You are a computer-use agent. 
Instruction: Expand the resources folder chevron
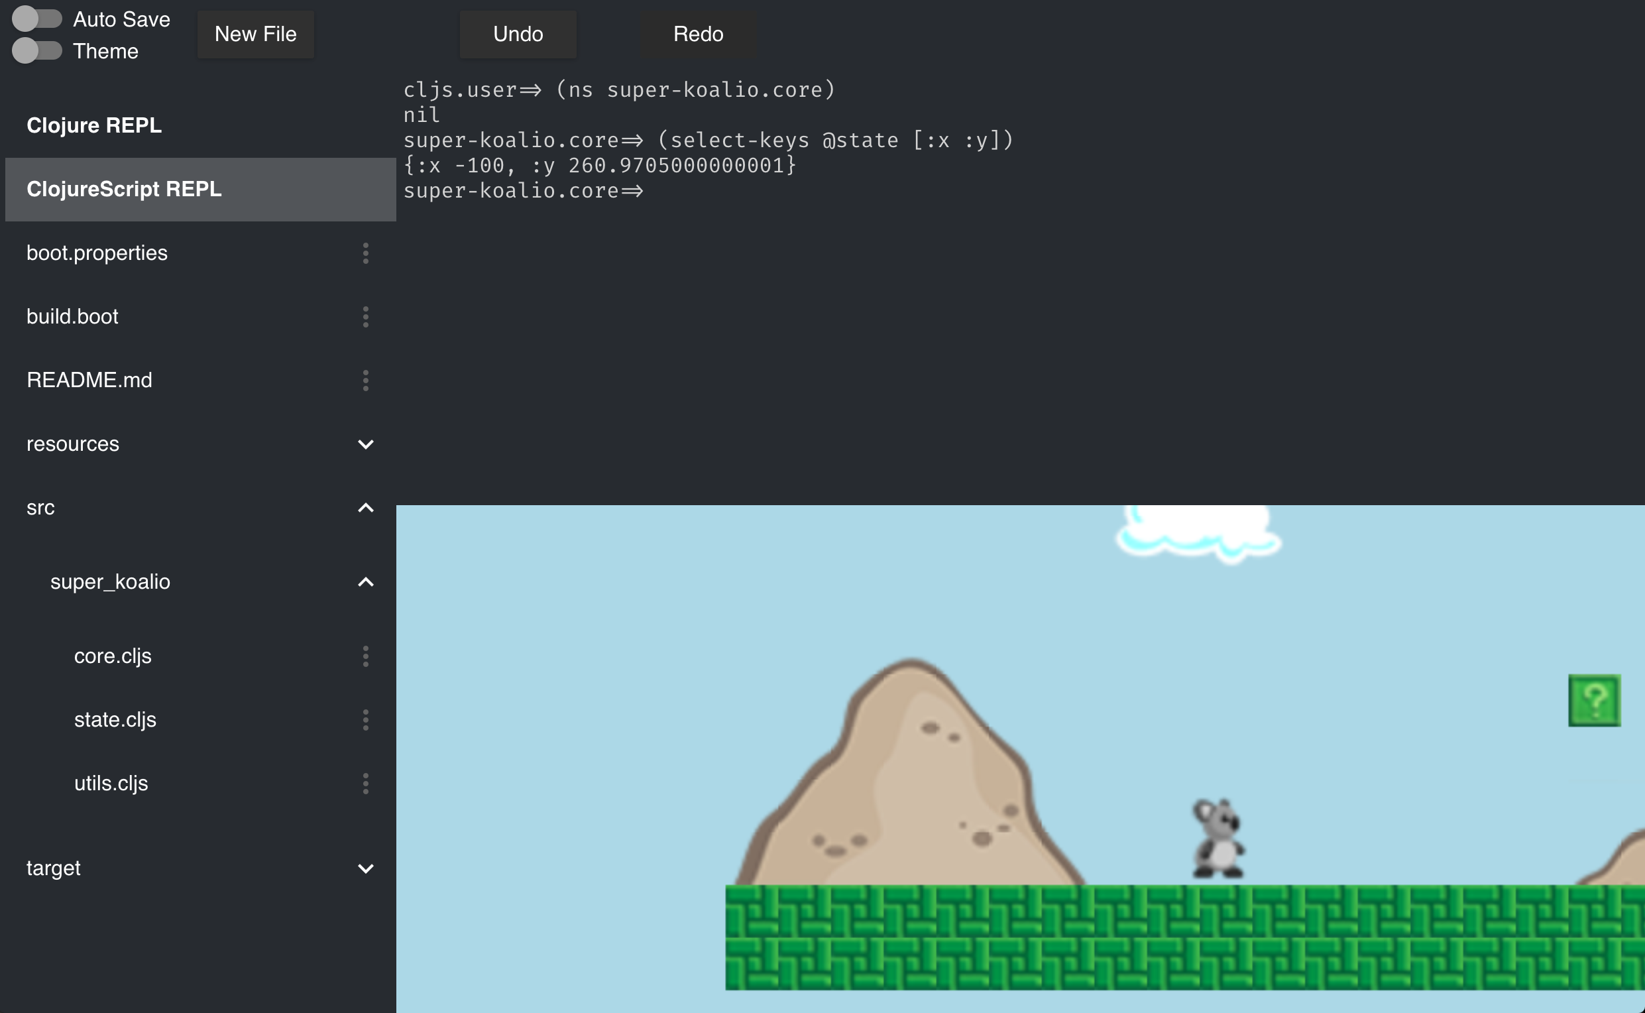pyautogui.click(x=366, y=444)
